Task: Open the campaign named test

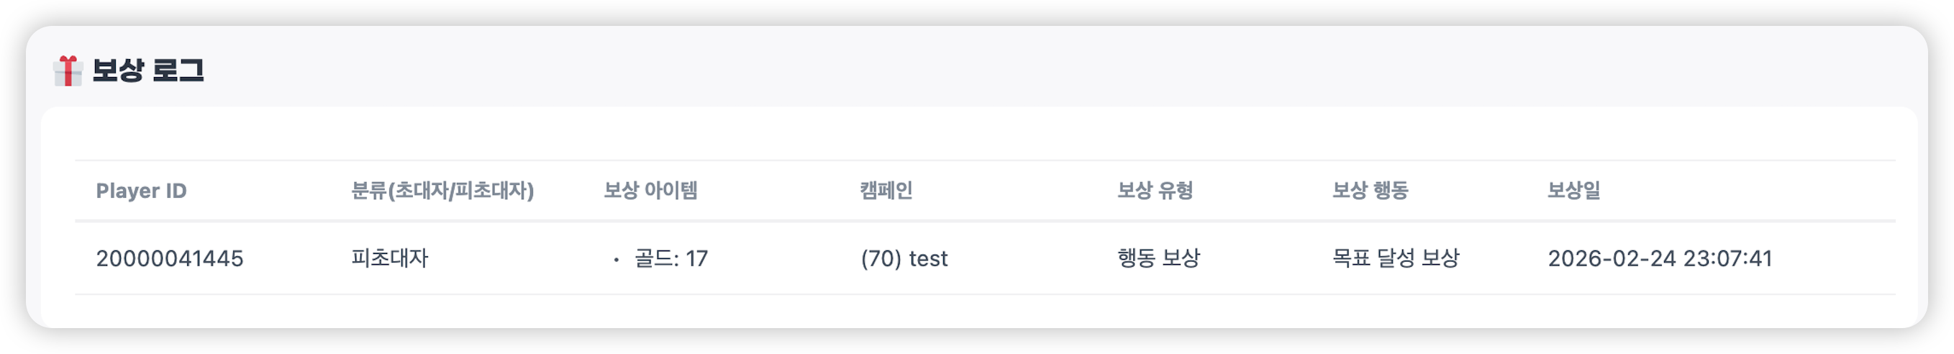Action: (929, 258)
